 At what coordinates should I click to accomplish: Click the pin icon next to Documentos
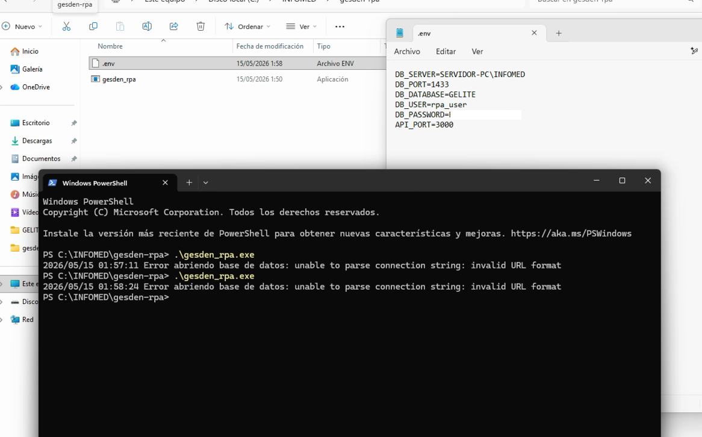point(74,158)
